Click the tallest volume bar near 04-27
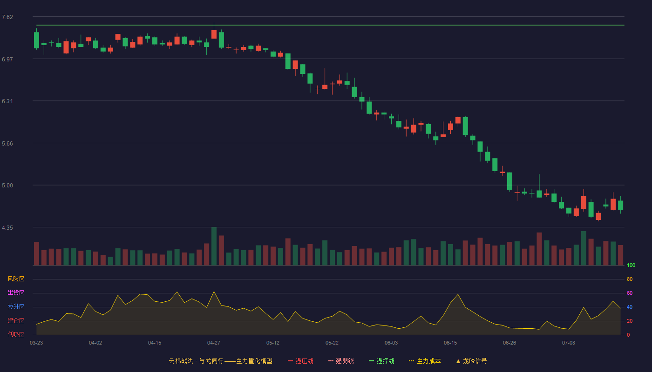This screenshot has width=652, height=372. (x=214, y=246)
